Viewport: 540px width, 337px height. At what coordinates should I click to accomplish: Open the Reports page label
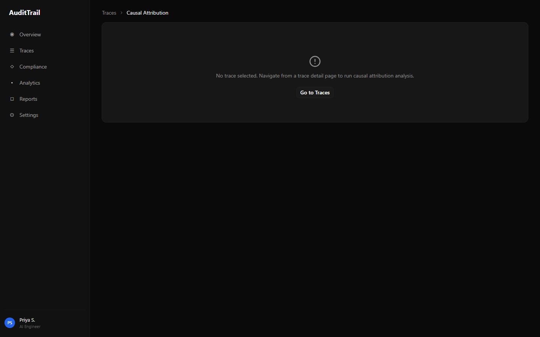[28, 99]
